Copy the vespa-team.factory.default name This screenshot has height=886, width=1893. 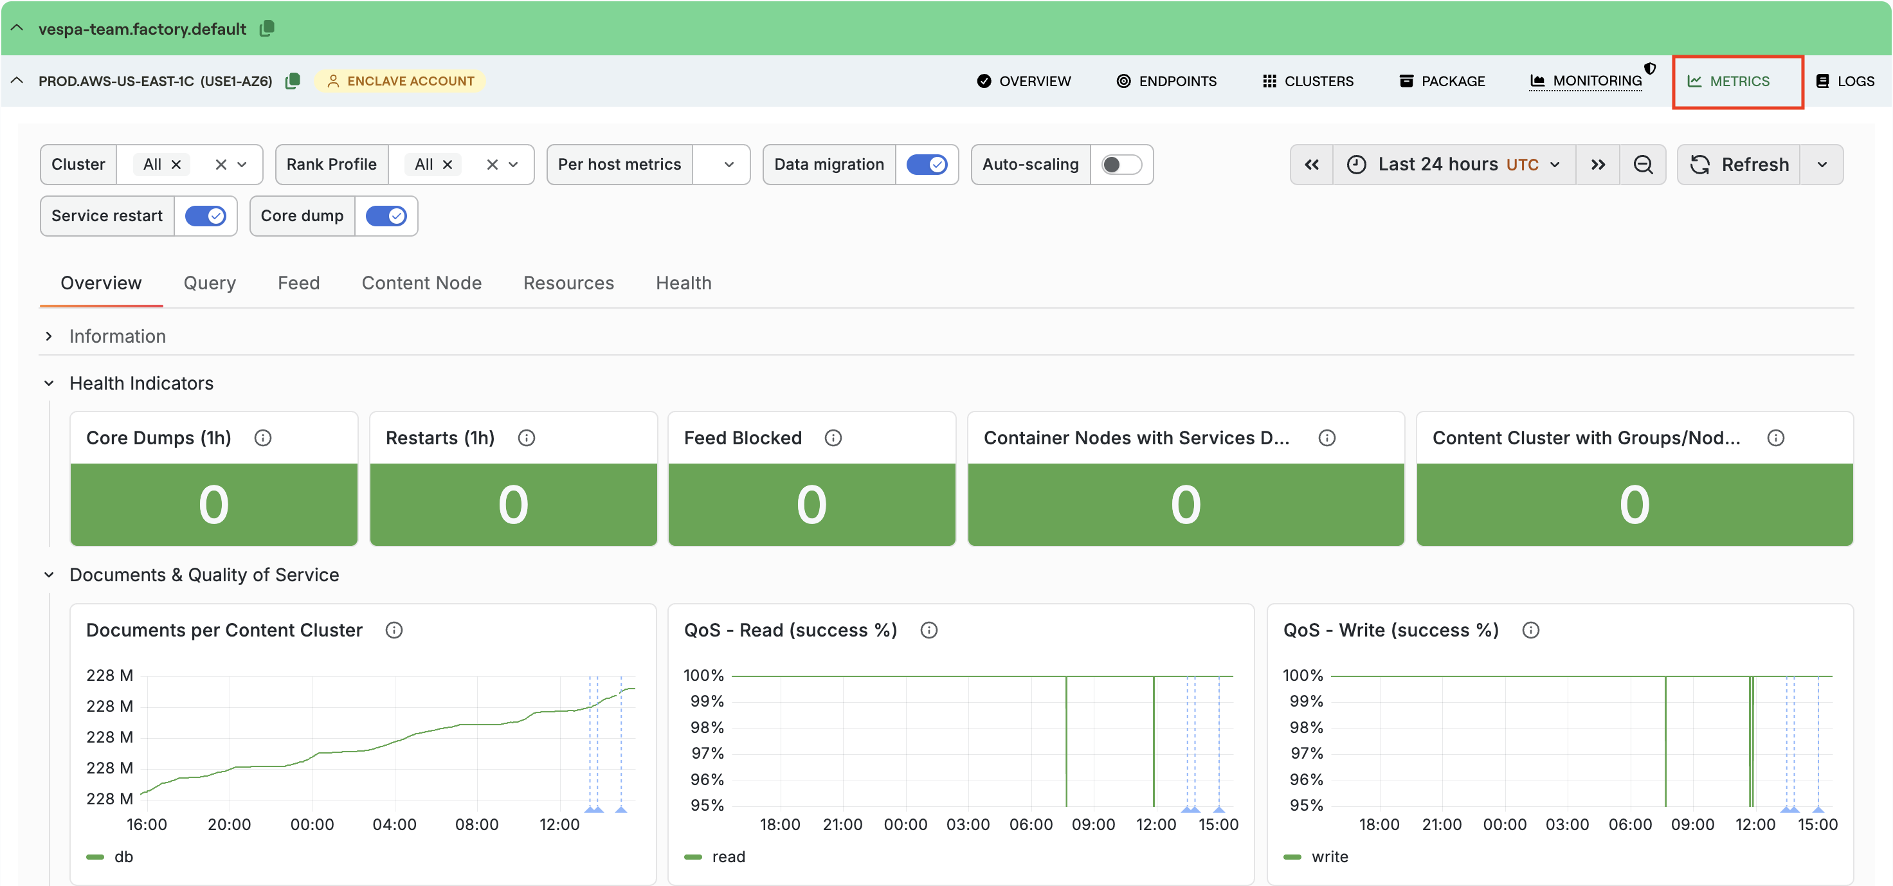pos(266,29)
